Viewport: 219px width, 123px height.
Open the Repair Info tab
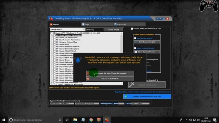129,24
